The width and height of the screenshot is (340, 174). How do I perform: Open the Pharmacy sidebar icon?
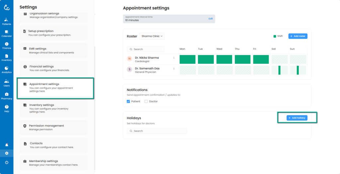(x=7, y=96)
